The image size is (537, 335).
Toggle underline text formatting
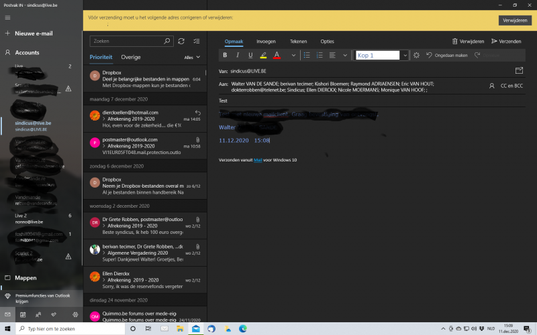pos(250,55)
